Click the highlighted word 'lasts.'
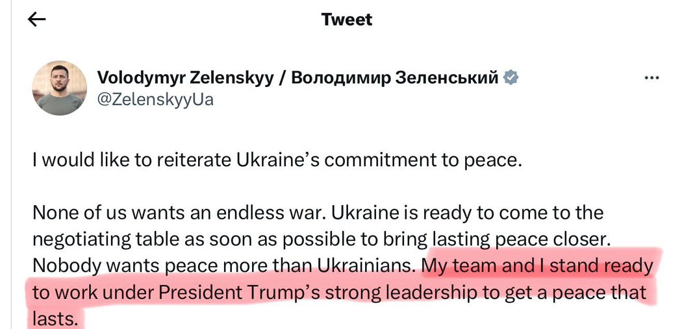The width and height of the screenshot is (682, 329). tap(55, 319)
